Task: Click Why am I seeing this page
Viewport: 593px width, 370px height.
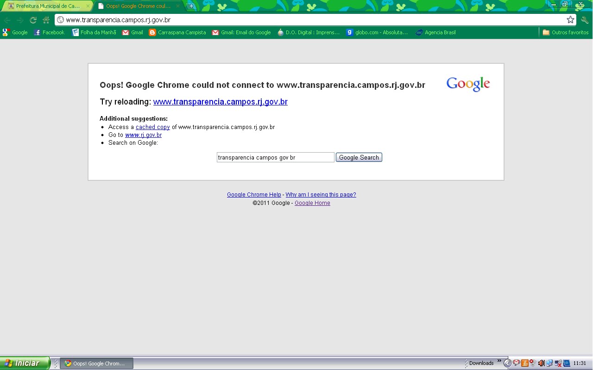Action: (x=321, y=195)
